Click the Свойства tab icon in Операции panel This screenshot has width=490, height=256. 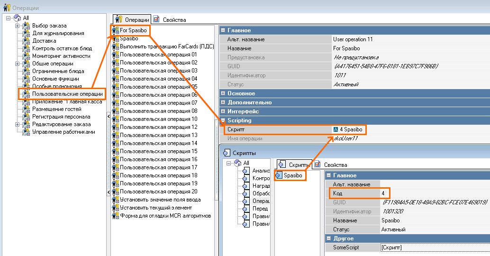coord(156,19)
